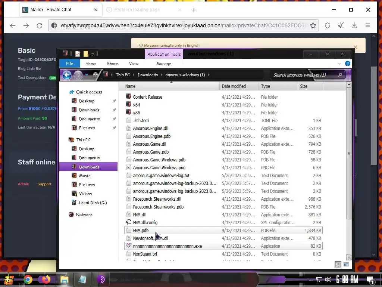Viewport: 382px width, 287px height.
Task: Select the FNA.dll.config file
Action: click(223, 223)
